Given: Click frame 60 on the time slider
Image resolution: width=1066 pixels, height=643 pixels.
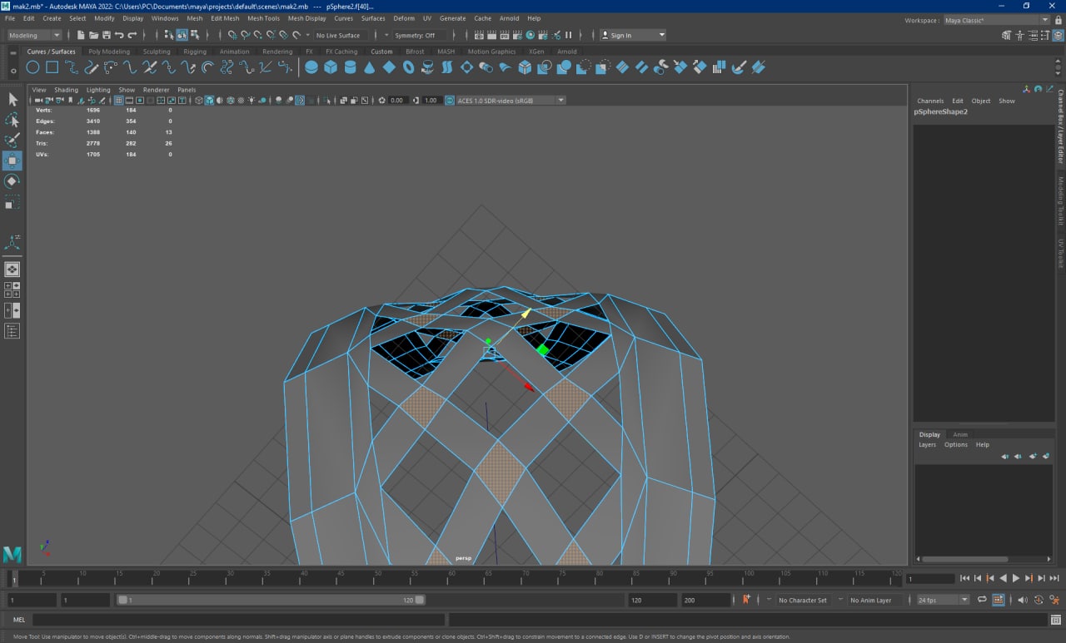Looking at the screenshot, I should tap(451, 578).
